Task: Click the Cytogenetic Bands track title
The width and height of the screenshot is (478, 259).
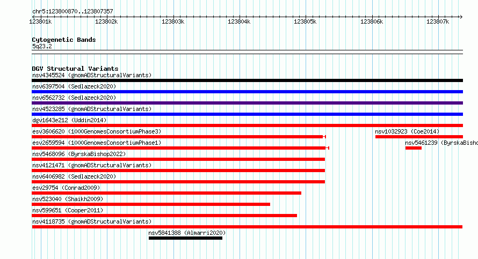Action: 64,40
